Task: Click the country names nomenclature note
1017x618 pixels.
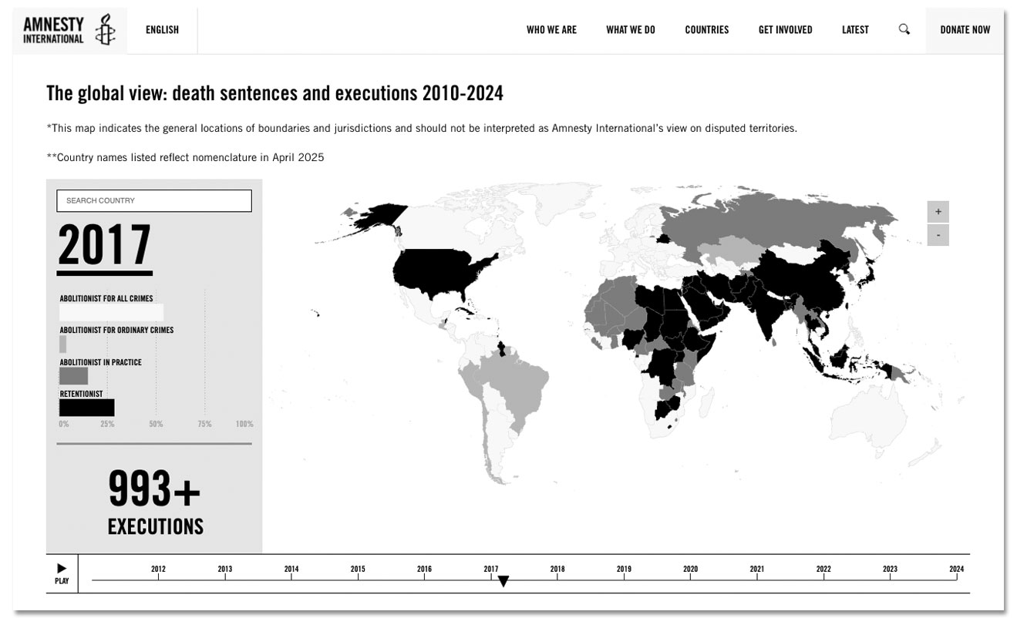Action: coord(185,157)
